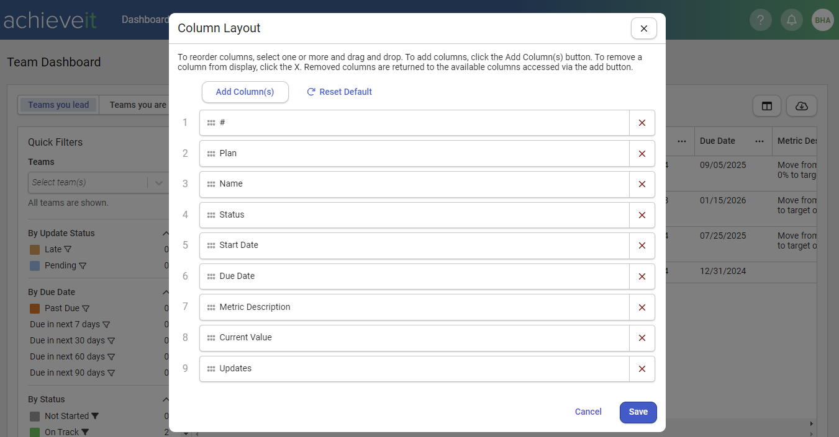Click Add Column(s) button
This screenshot has width=839, height=437.
click(245, 92)
